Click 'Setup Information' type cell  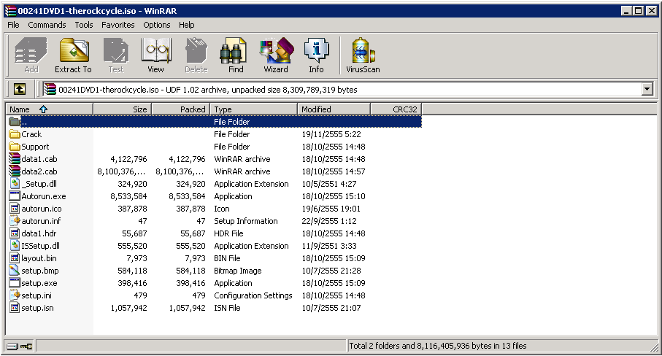(x=246, y=221)
